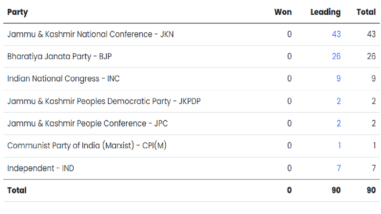
Task: Click JKN total value 43
Action: tap(371, 34)
